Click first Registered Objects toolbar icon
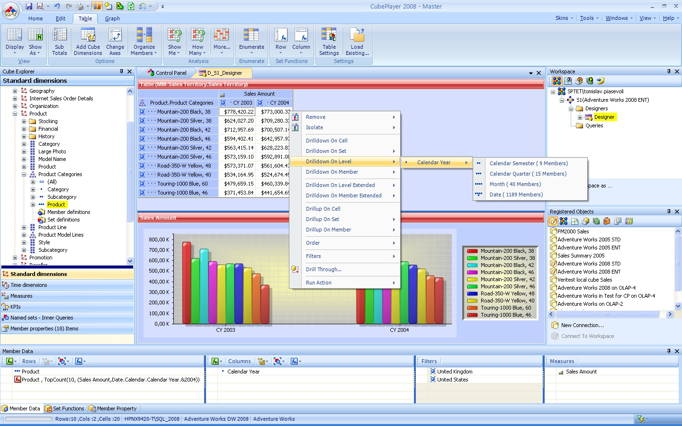This screenshot has width=682, height=426. (553, 221)
